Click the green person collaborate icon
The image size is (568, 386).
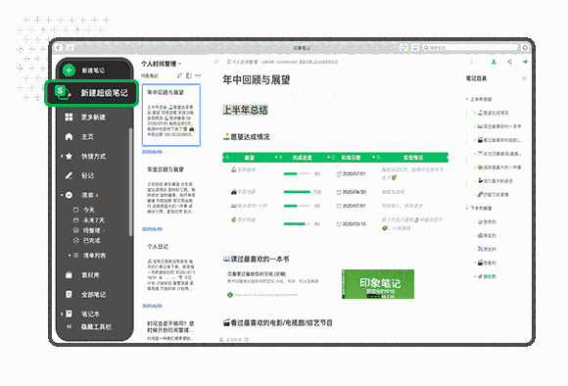[x=494, y=62]
